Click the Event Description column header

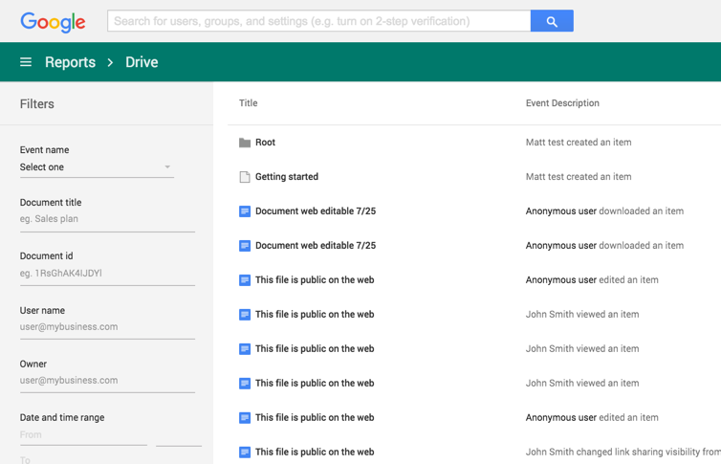(562, 103)
